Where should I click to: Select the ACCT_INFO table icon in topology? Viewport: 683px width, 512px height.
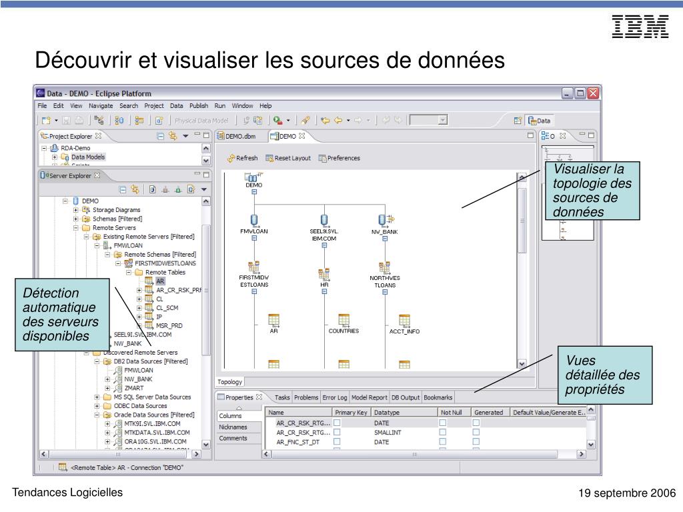[405, 321]
